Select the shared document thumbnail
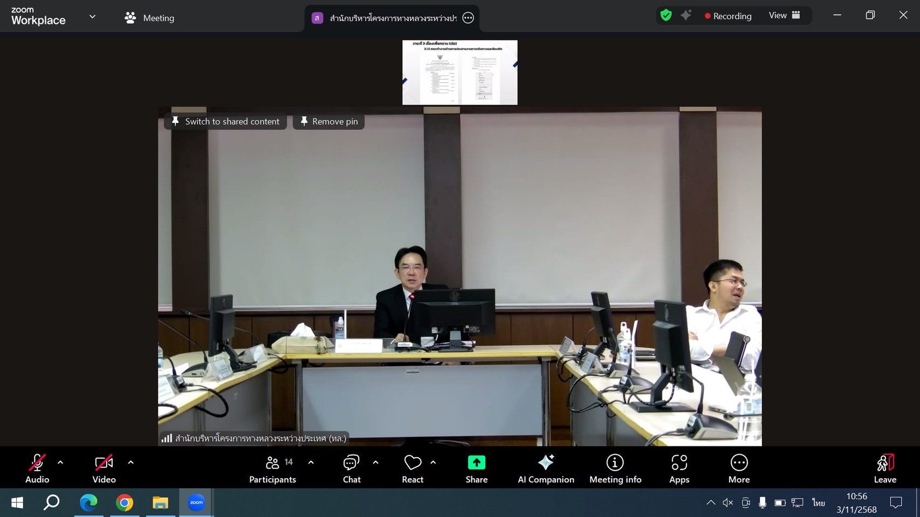920x517 pixels. (x=459, y=72)
